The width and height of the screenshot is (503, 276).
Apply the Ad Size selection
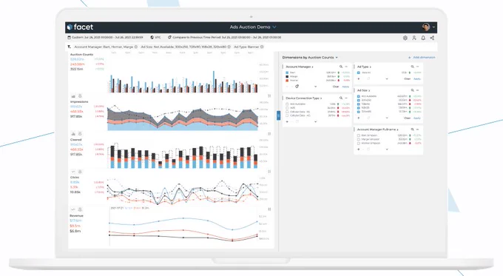417,118
